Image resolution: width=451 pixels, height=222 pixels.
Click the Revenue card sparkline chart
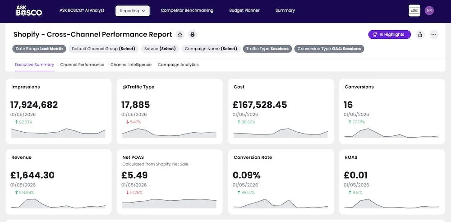[x=58, y=203]
